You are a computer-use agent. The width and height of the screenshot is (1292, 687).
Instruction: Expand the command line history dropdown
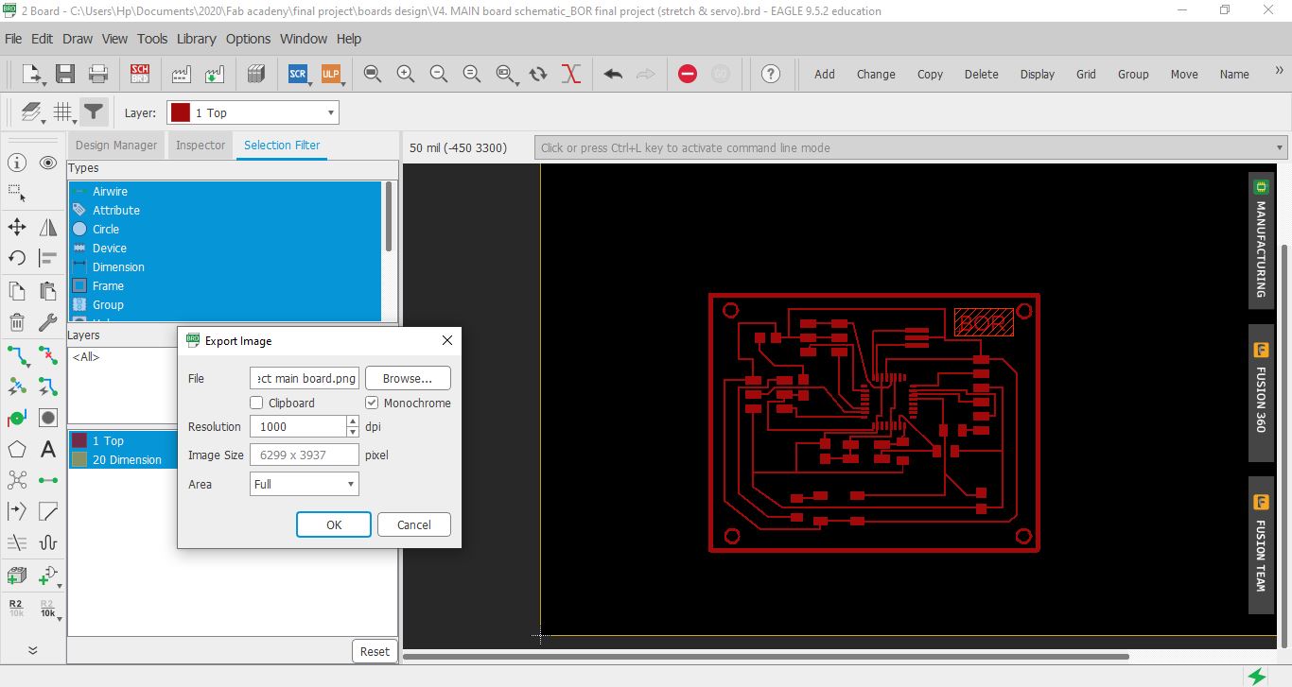pyautogui.click(x=1280, y=148)
